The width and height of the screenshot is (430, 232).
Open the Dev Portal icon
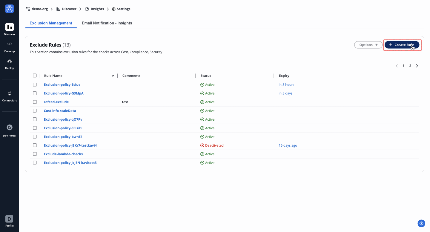[x=10, y=127]
